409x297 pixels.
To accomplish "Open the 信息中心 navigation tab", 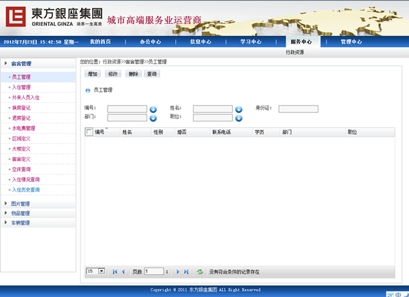I will pos(200,42).
